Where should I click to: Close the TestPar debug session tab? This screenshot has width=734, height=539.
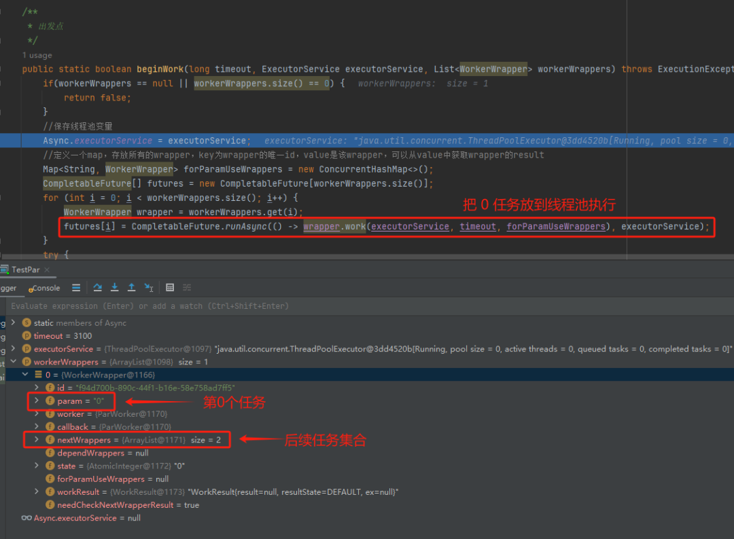(47, 269)
